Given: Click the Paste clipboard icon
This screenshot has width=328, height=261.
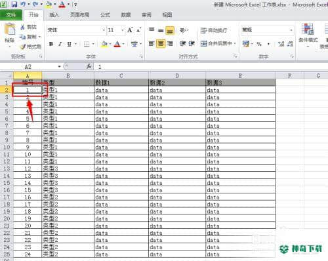Looking at the screenshot, I should click(10, 30).
